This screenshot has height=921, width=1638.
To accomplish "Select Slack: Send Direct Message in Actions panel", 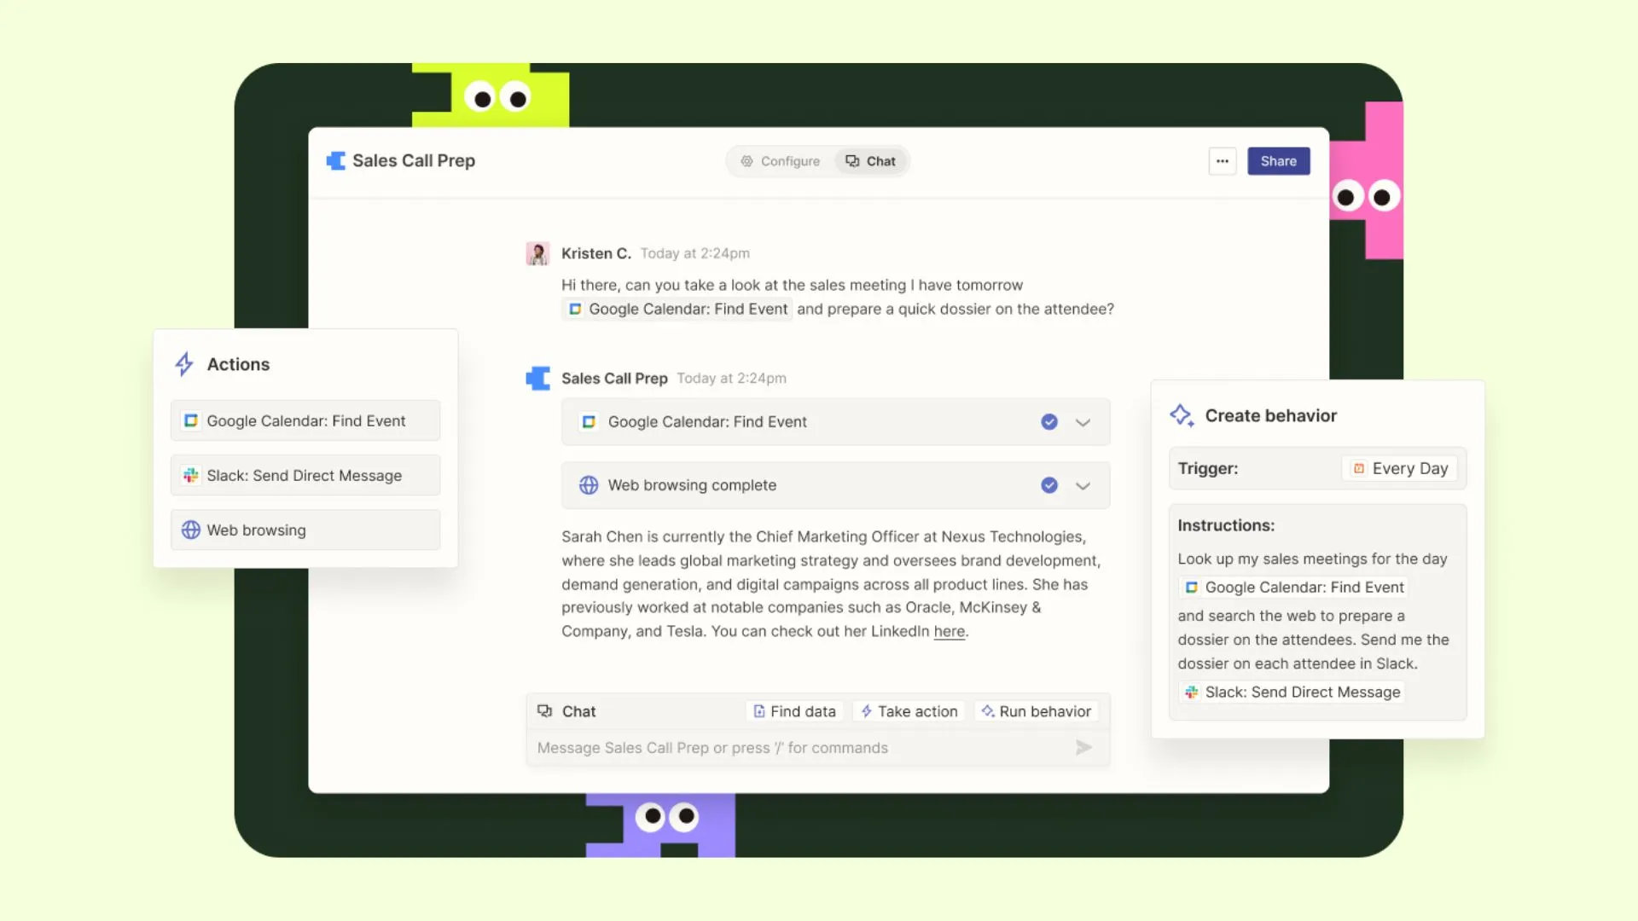I will pyautogui.click(x=305, y=475).
